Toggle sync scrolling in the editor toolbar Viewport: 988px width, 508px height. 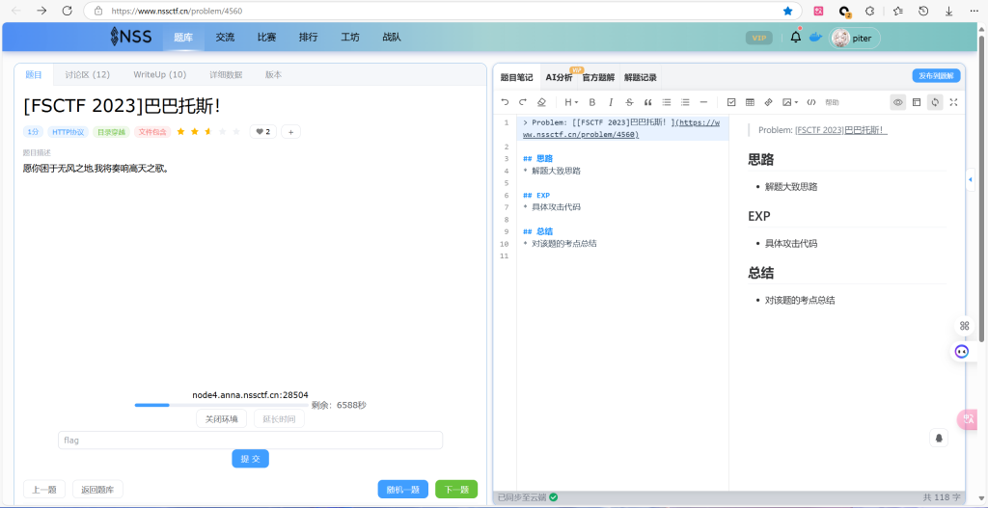coord(935,102)
